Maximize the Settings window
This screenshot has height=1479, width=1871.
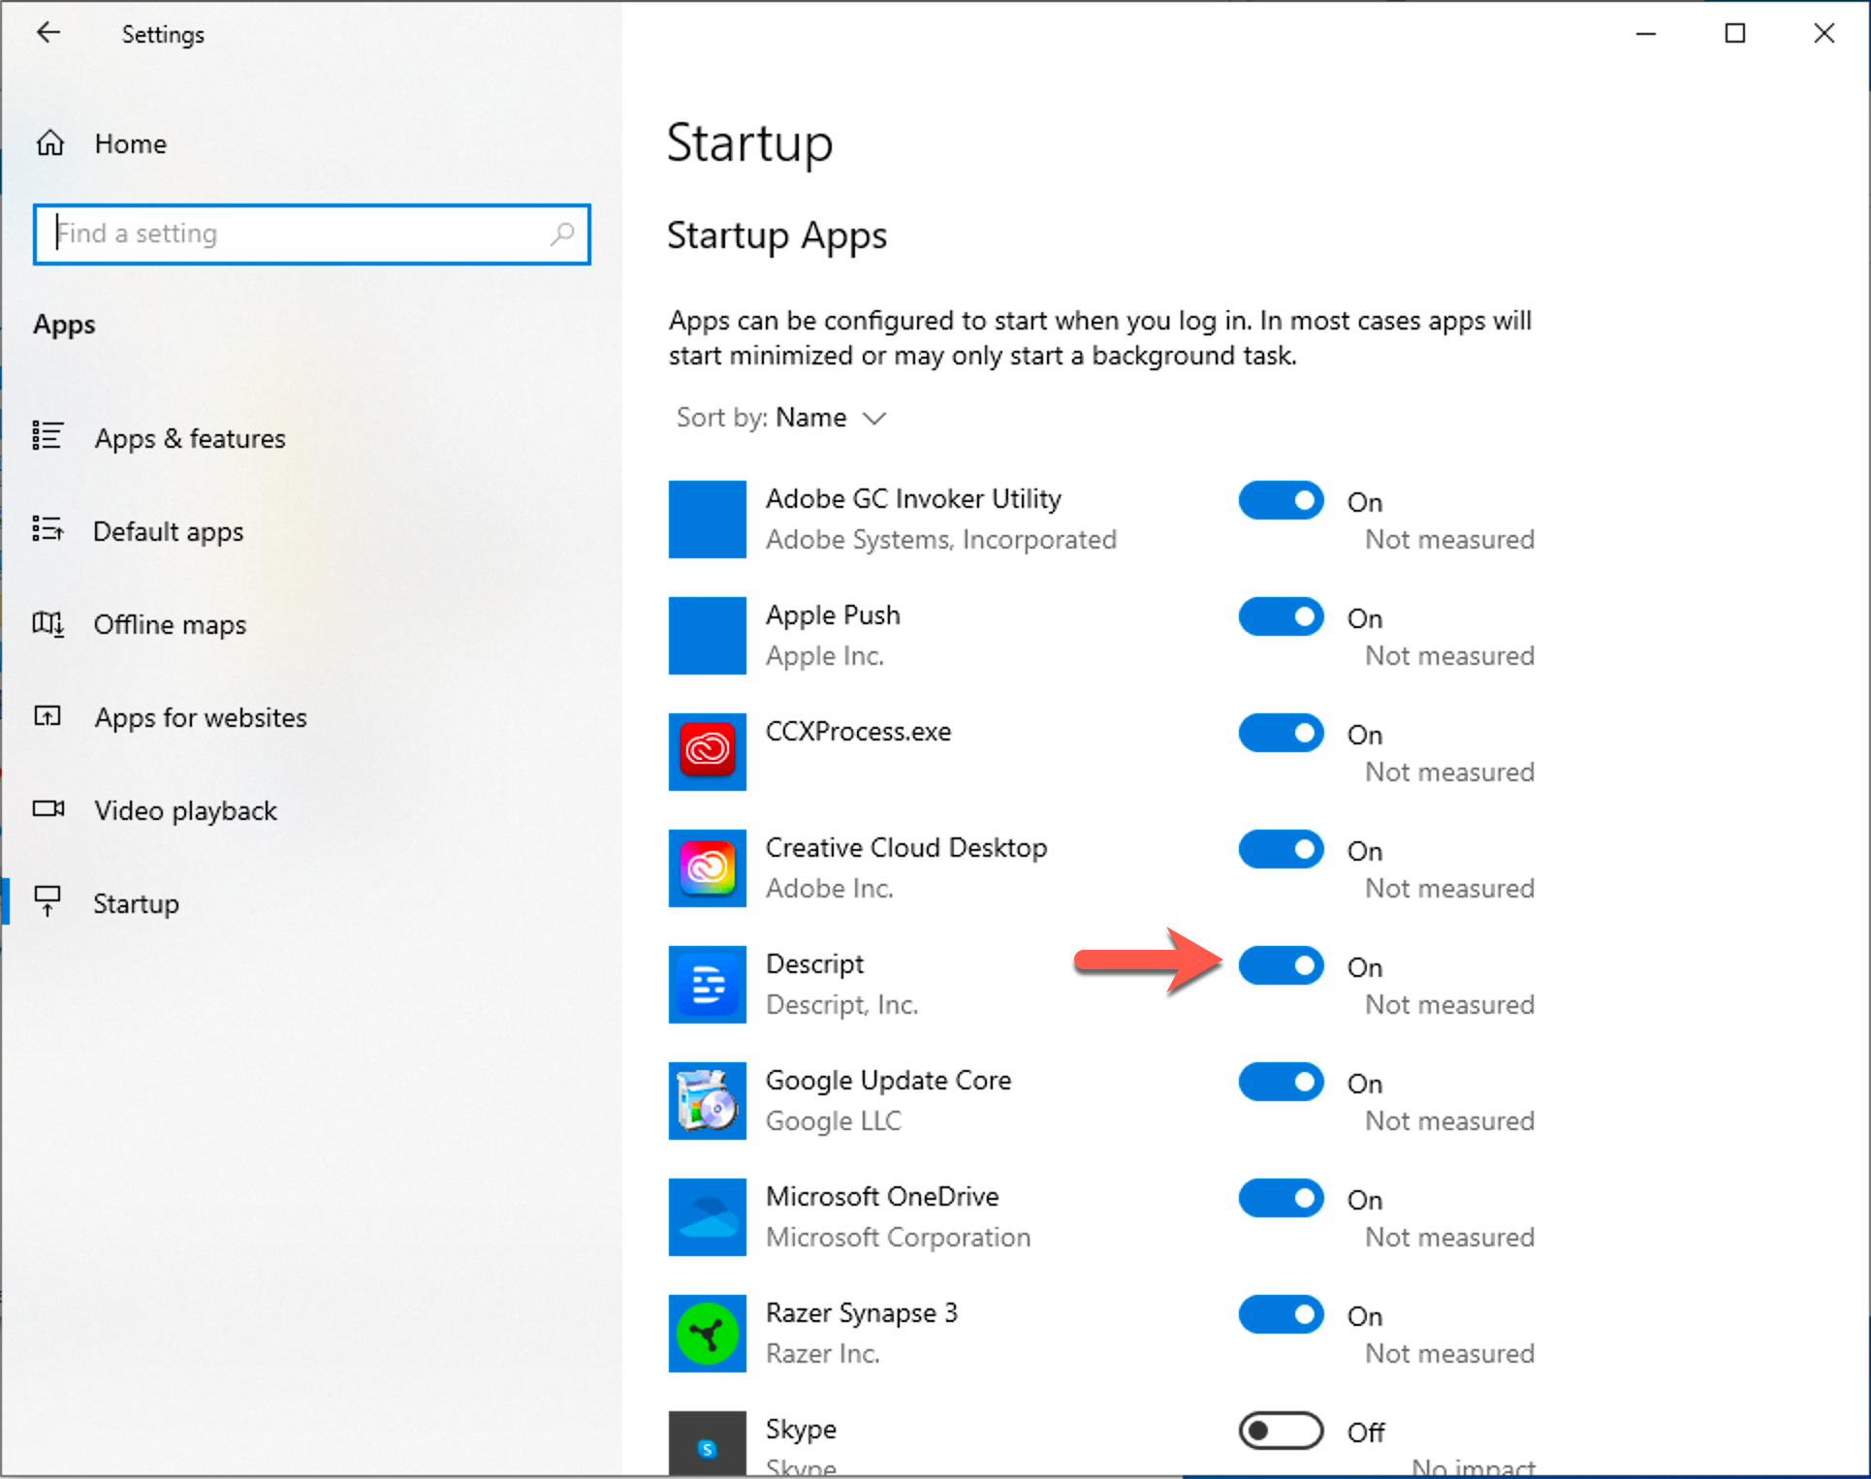(x=1734, y=34)
